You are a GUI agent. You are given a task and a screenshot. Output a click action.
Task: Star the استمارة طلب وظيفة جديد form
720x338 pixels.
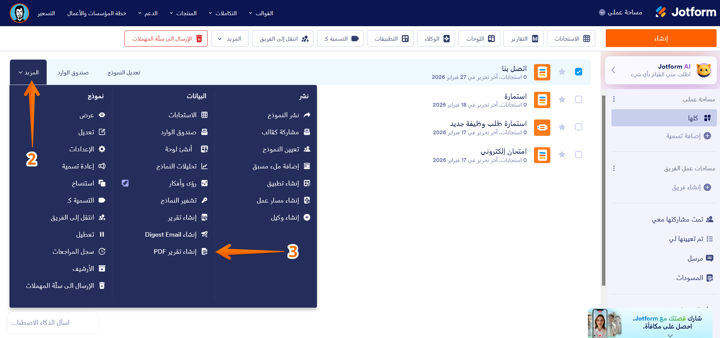562,127
